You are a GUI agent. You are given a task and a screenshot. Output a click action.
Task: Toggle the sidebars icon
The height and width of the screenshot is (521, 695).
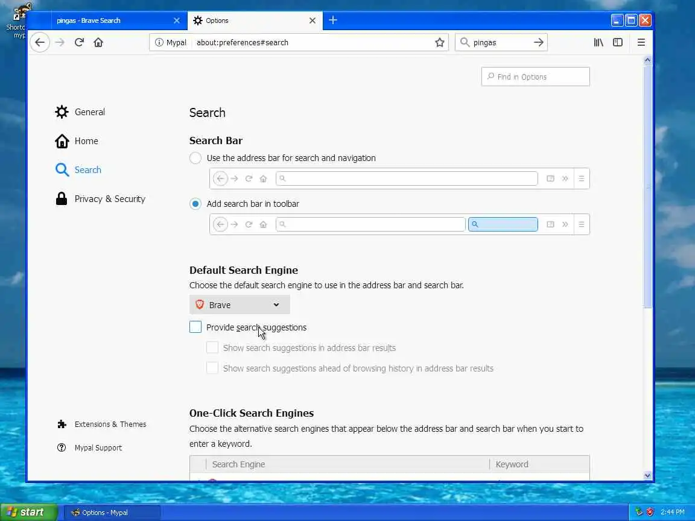[x=617, y=43]
